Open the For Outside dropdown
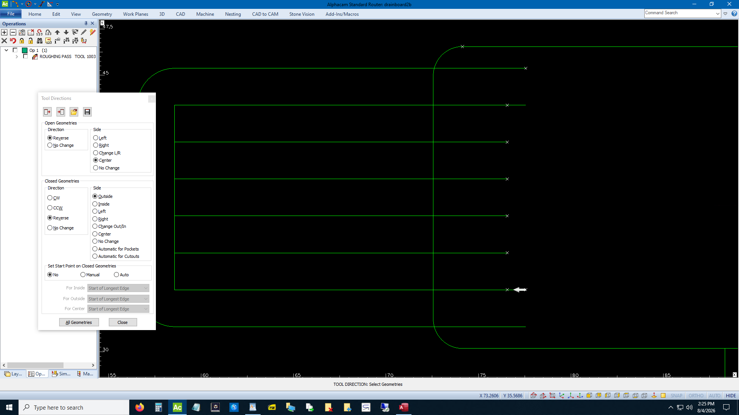 click(118, 299)
